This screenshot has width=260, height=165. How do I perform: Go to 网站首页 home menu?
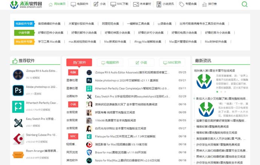point(57,4)
